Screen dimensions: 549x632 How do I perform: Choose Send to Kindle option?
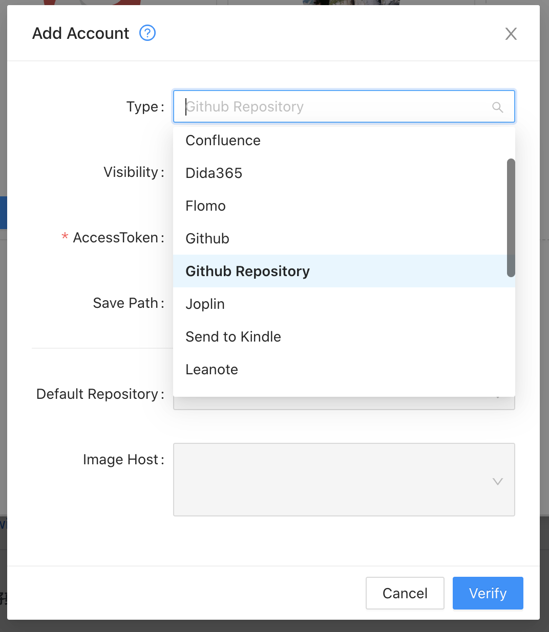[x=233, y=336]
